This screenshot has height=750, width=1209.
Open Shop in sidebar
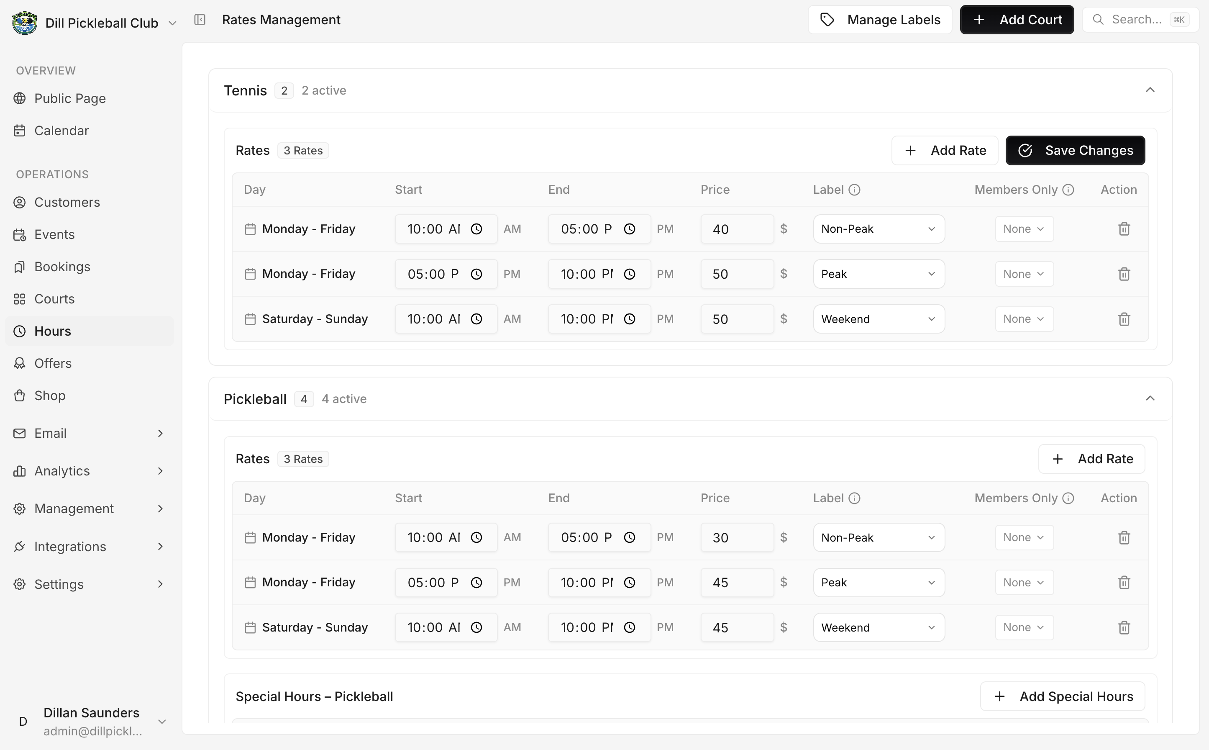click(89, 396)
